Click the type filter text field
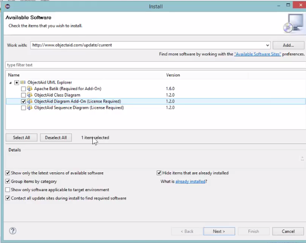 tap(156, 65)
